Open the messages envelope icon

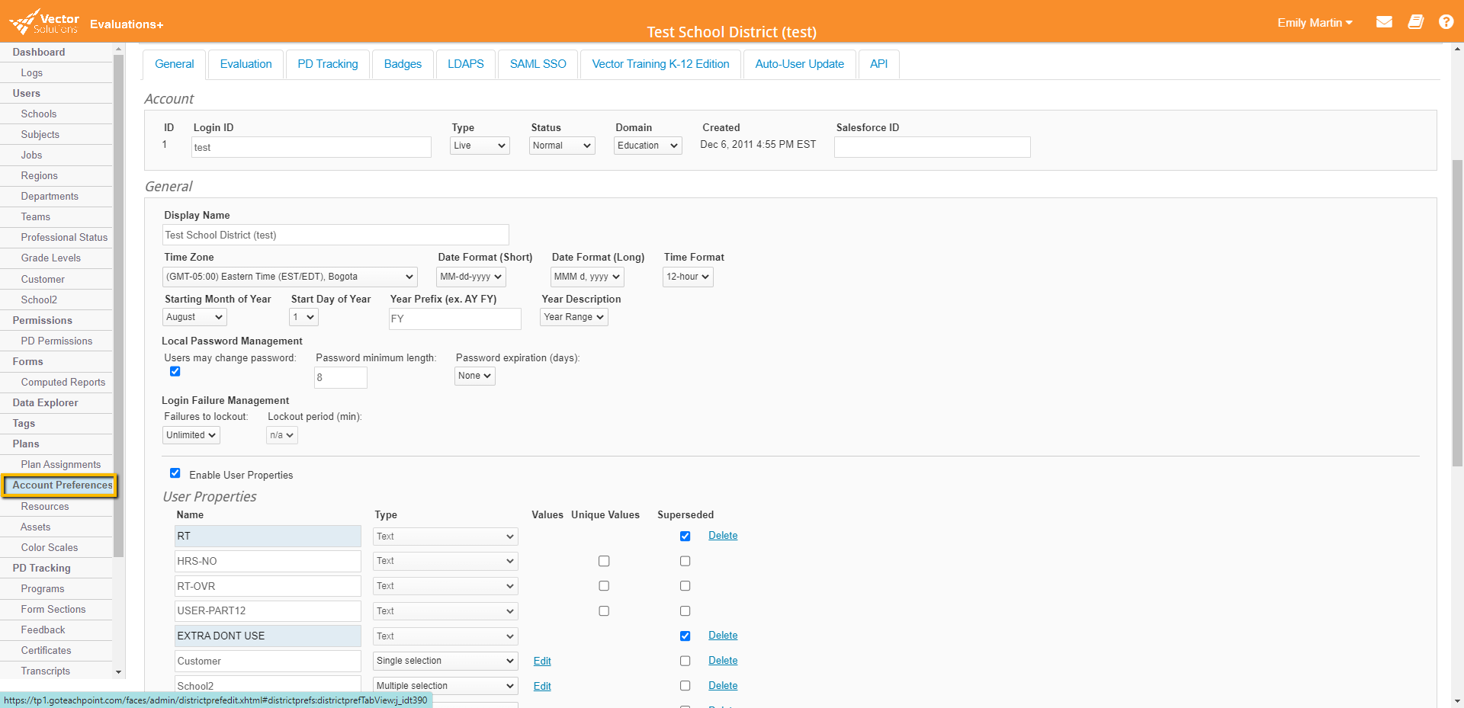[1384, 21]
